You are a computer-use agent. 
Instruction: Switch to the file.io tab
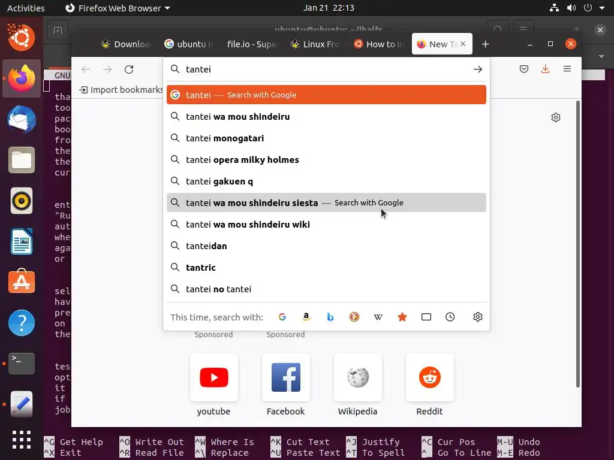point(252,44)
